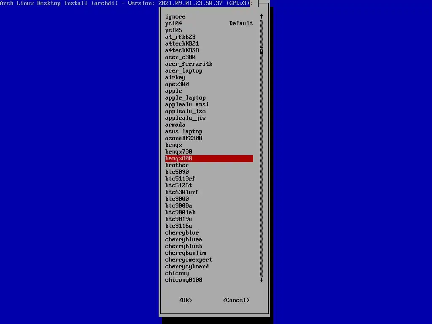Select applealu_jis keyboard model
This screenshot has height=324, width=432.
[x=209, y=118]
